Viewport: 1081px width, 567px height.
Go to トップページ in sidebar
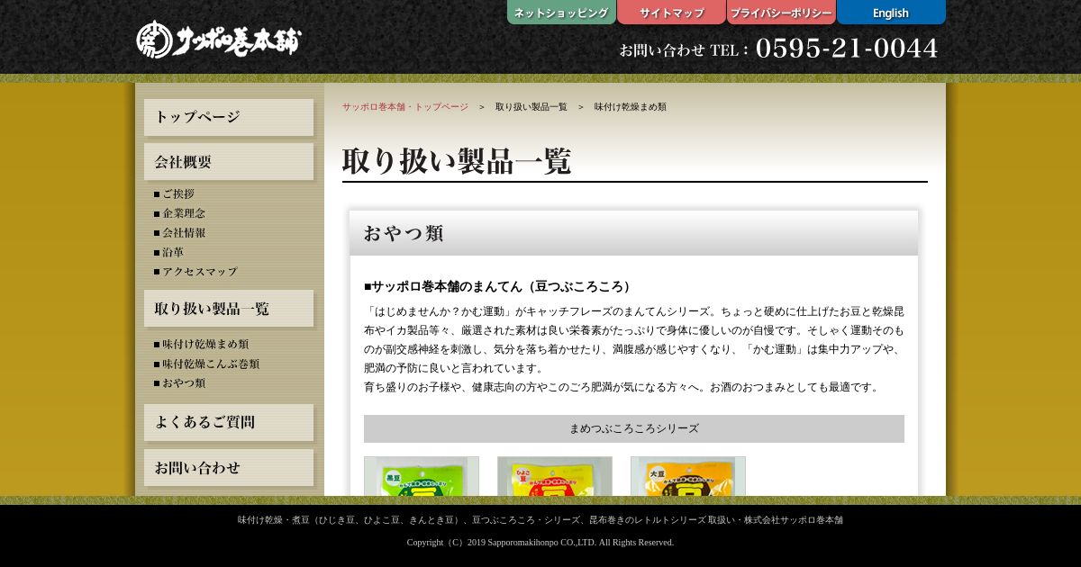pos(229,117)
